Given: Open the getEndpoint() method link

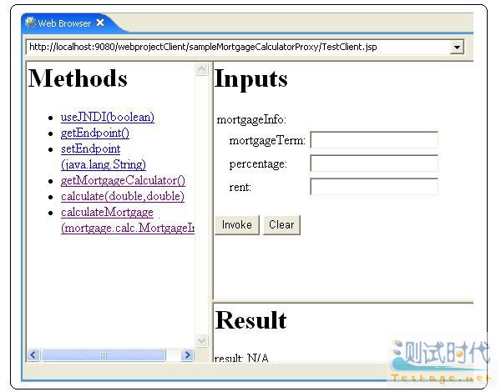Looking at the screenshot, I should point(94,133).
